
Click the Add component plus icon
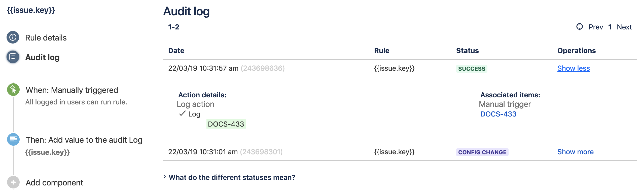(x=13, y=182)
